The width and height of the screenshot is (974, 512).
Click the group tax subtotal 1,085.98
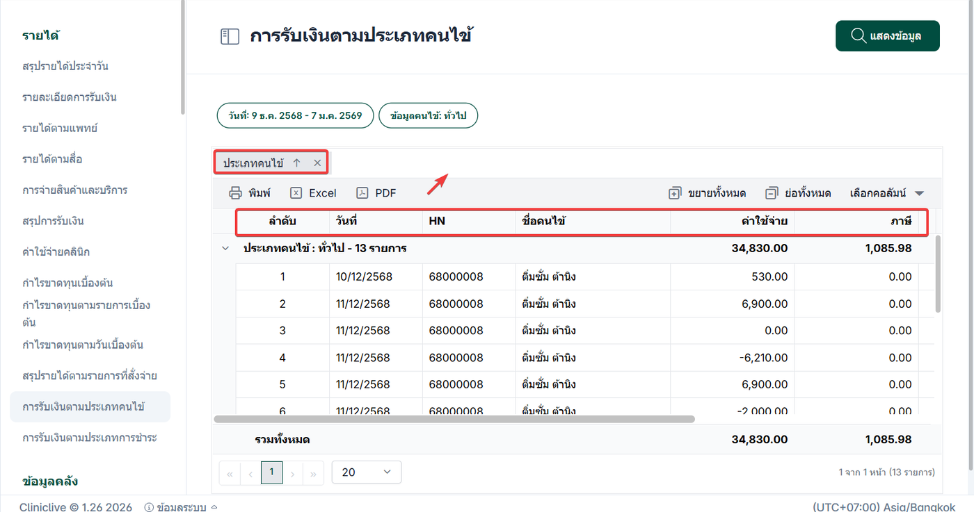coord(888,248)
